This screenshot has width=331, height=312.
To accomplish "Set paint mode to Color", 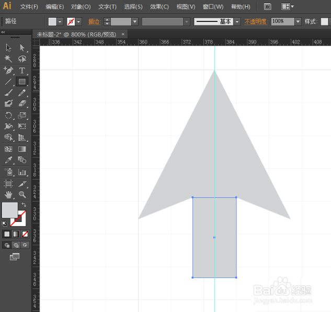I will 7,234.
